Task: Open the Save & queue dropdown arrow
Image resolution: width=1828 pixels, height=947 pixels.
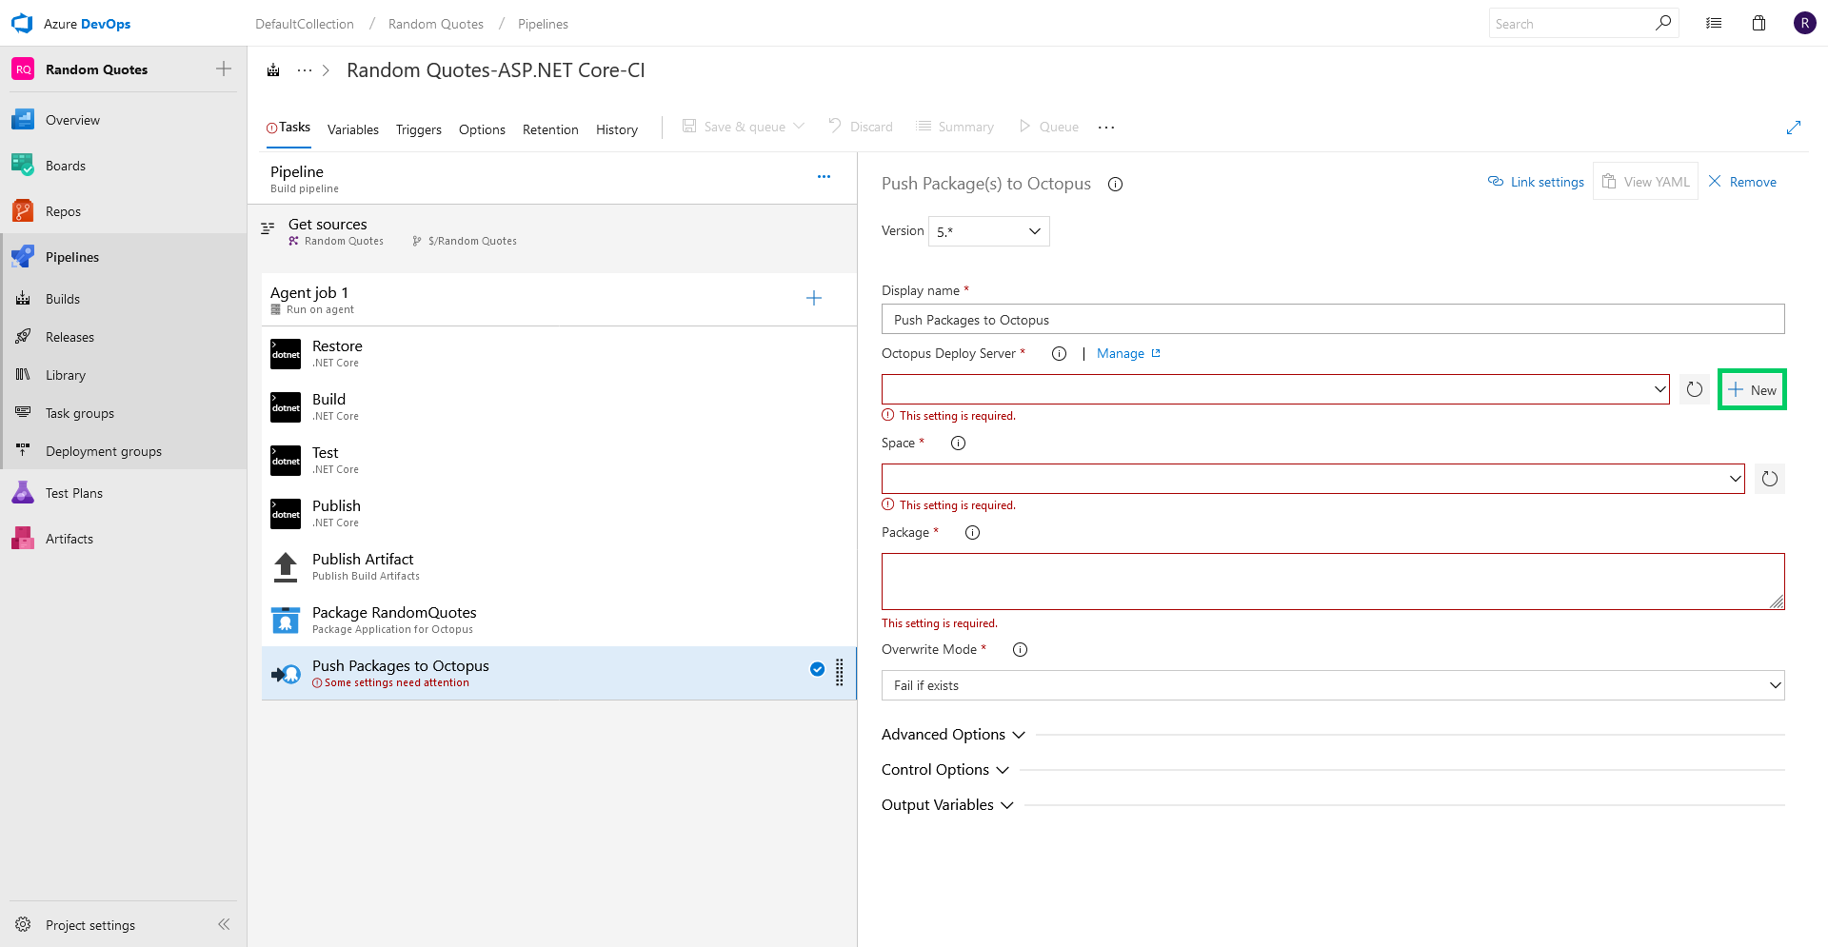Action: pos(799,126)
